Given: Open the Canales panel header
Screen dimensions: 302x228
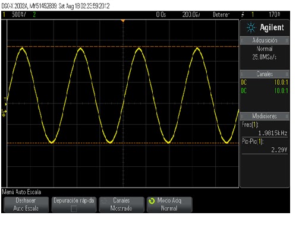Looking at the screenshot, I should coord(265,74).
